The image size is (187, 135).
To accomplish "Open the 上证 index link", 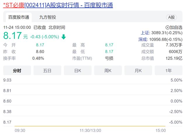I will (x=145, y=33).
